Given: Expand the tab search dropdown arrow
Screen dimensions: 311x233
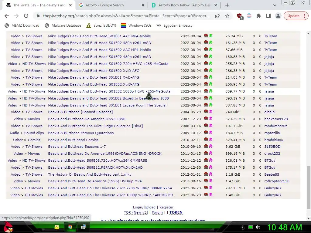Looking at the screenshot, I should 275,5.
